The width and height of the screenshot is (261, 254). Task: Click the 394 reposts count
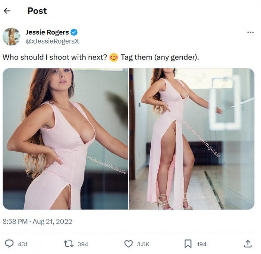point(83,244)
